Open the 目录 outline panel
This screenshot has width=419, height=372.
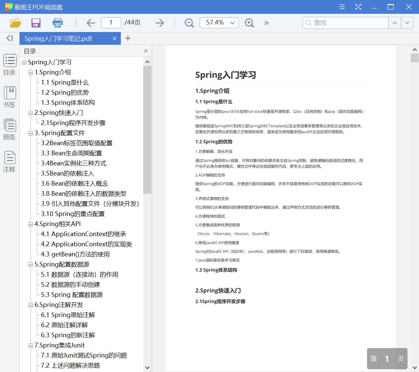(9, 65)
